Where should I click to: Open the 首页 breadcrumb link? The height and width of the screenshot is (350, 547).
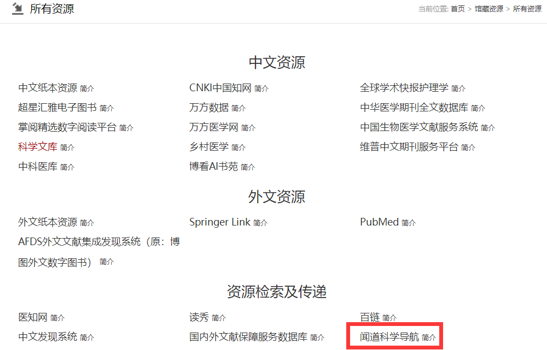457,9
